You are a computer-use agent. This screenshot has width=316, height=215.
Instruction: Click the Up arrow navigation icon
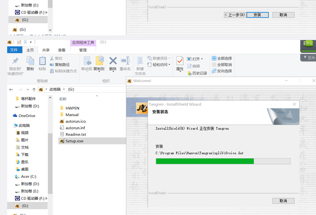(34, 90)
